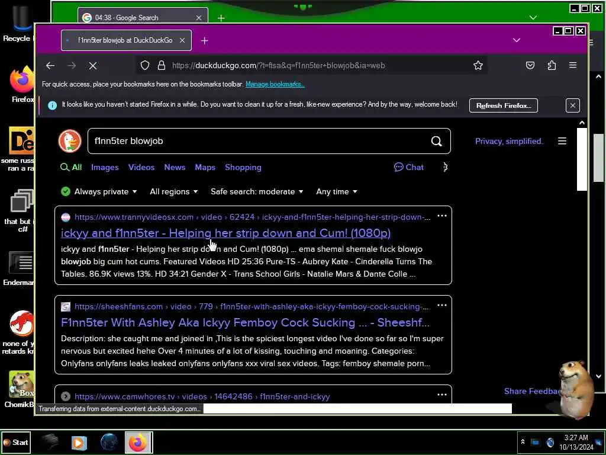Switch to the Google Search tab
This screenshot has width=606, height=455.
[x=143, y=18]
